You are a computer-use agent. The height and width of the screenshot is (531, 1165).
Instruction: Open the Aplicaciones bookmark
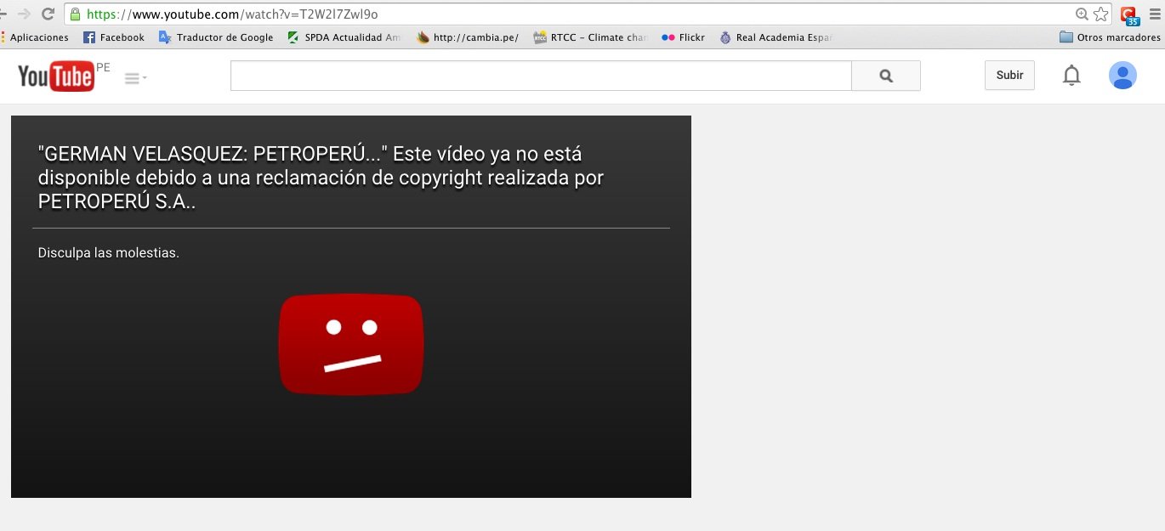[35, 37]
